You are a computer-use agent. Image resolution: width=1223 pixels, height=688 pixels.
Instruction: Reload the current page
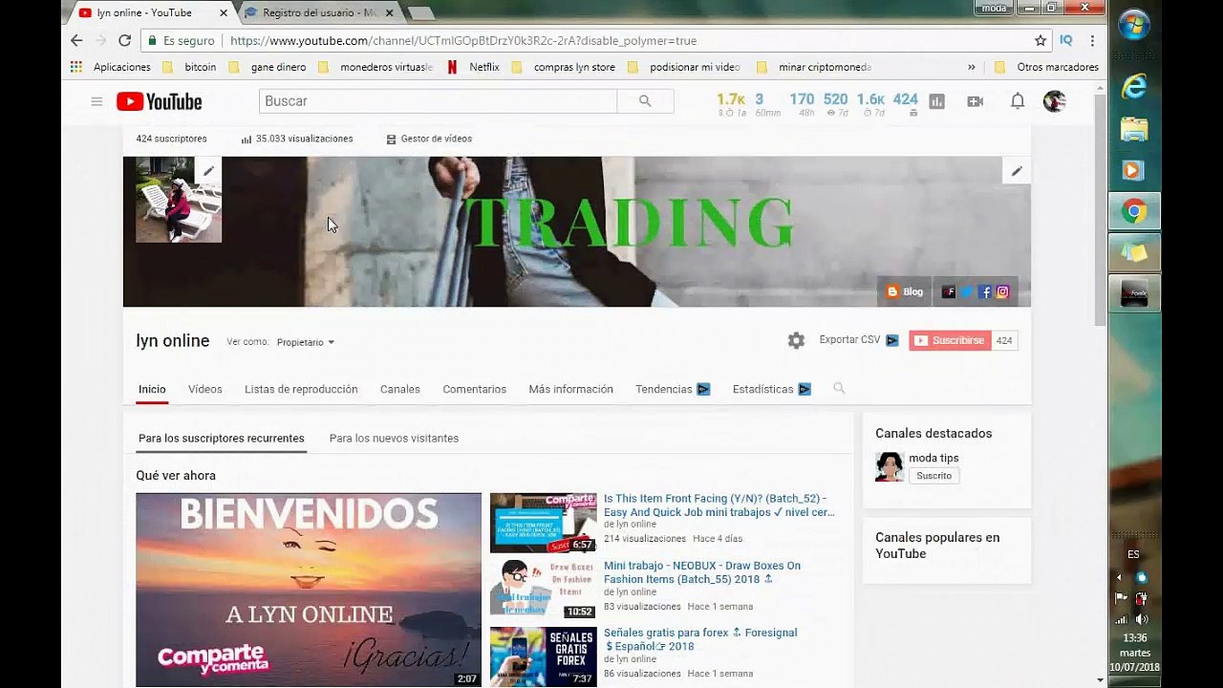click(x=124, y=40)
